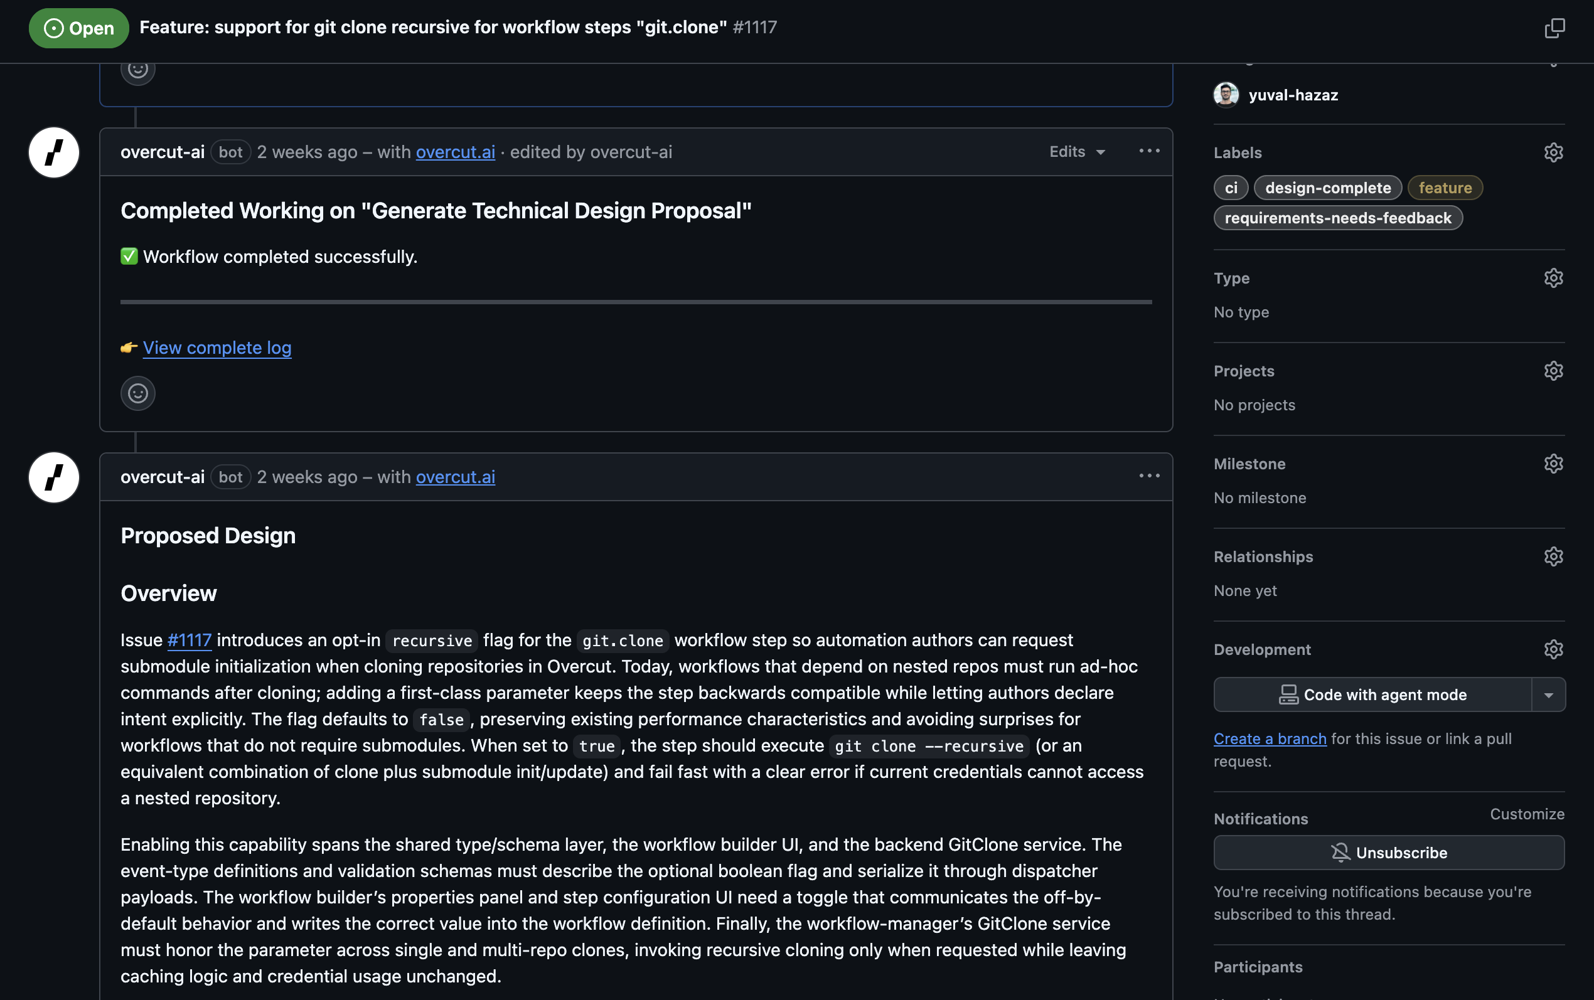Click the Create a branch link

tap(1270, 739)
